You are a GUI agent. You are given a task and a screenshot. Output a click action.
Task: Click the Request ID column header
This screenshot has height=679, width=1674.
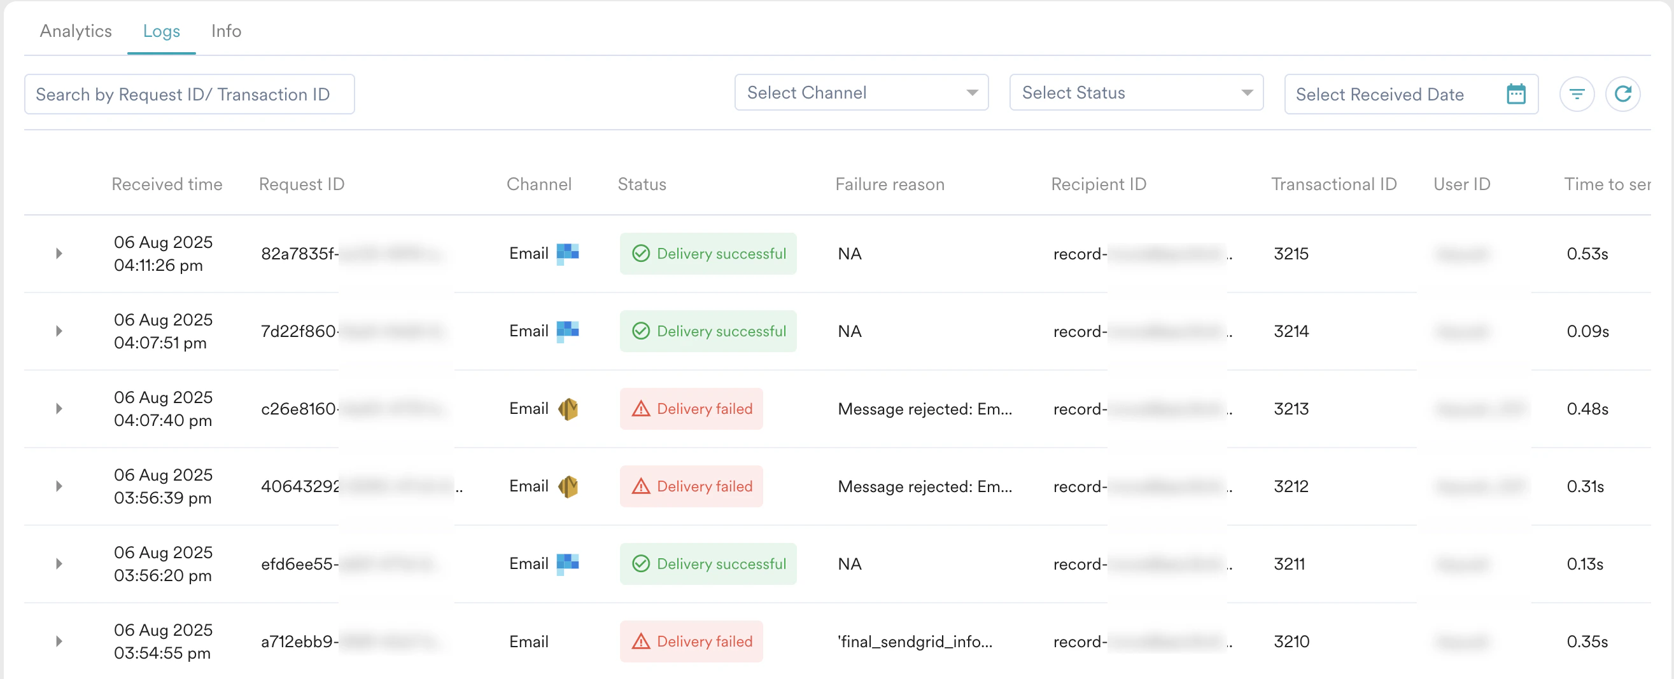302,184
